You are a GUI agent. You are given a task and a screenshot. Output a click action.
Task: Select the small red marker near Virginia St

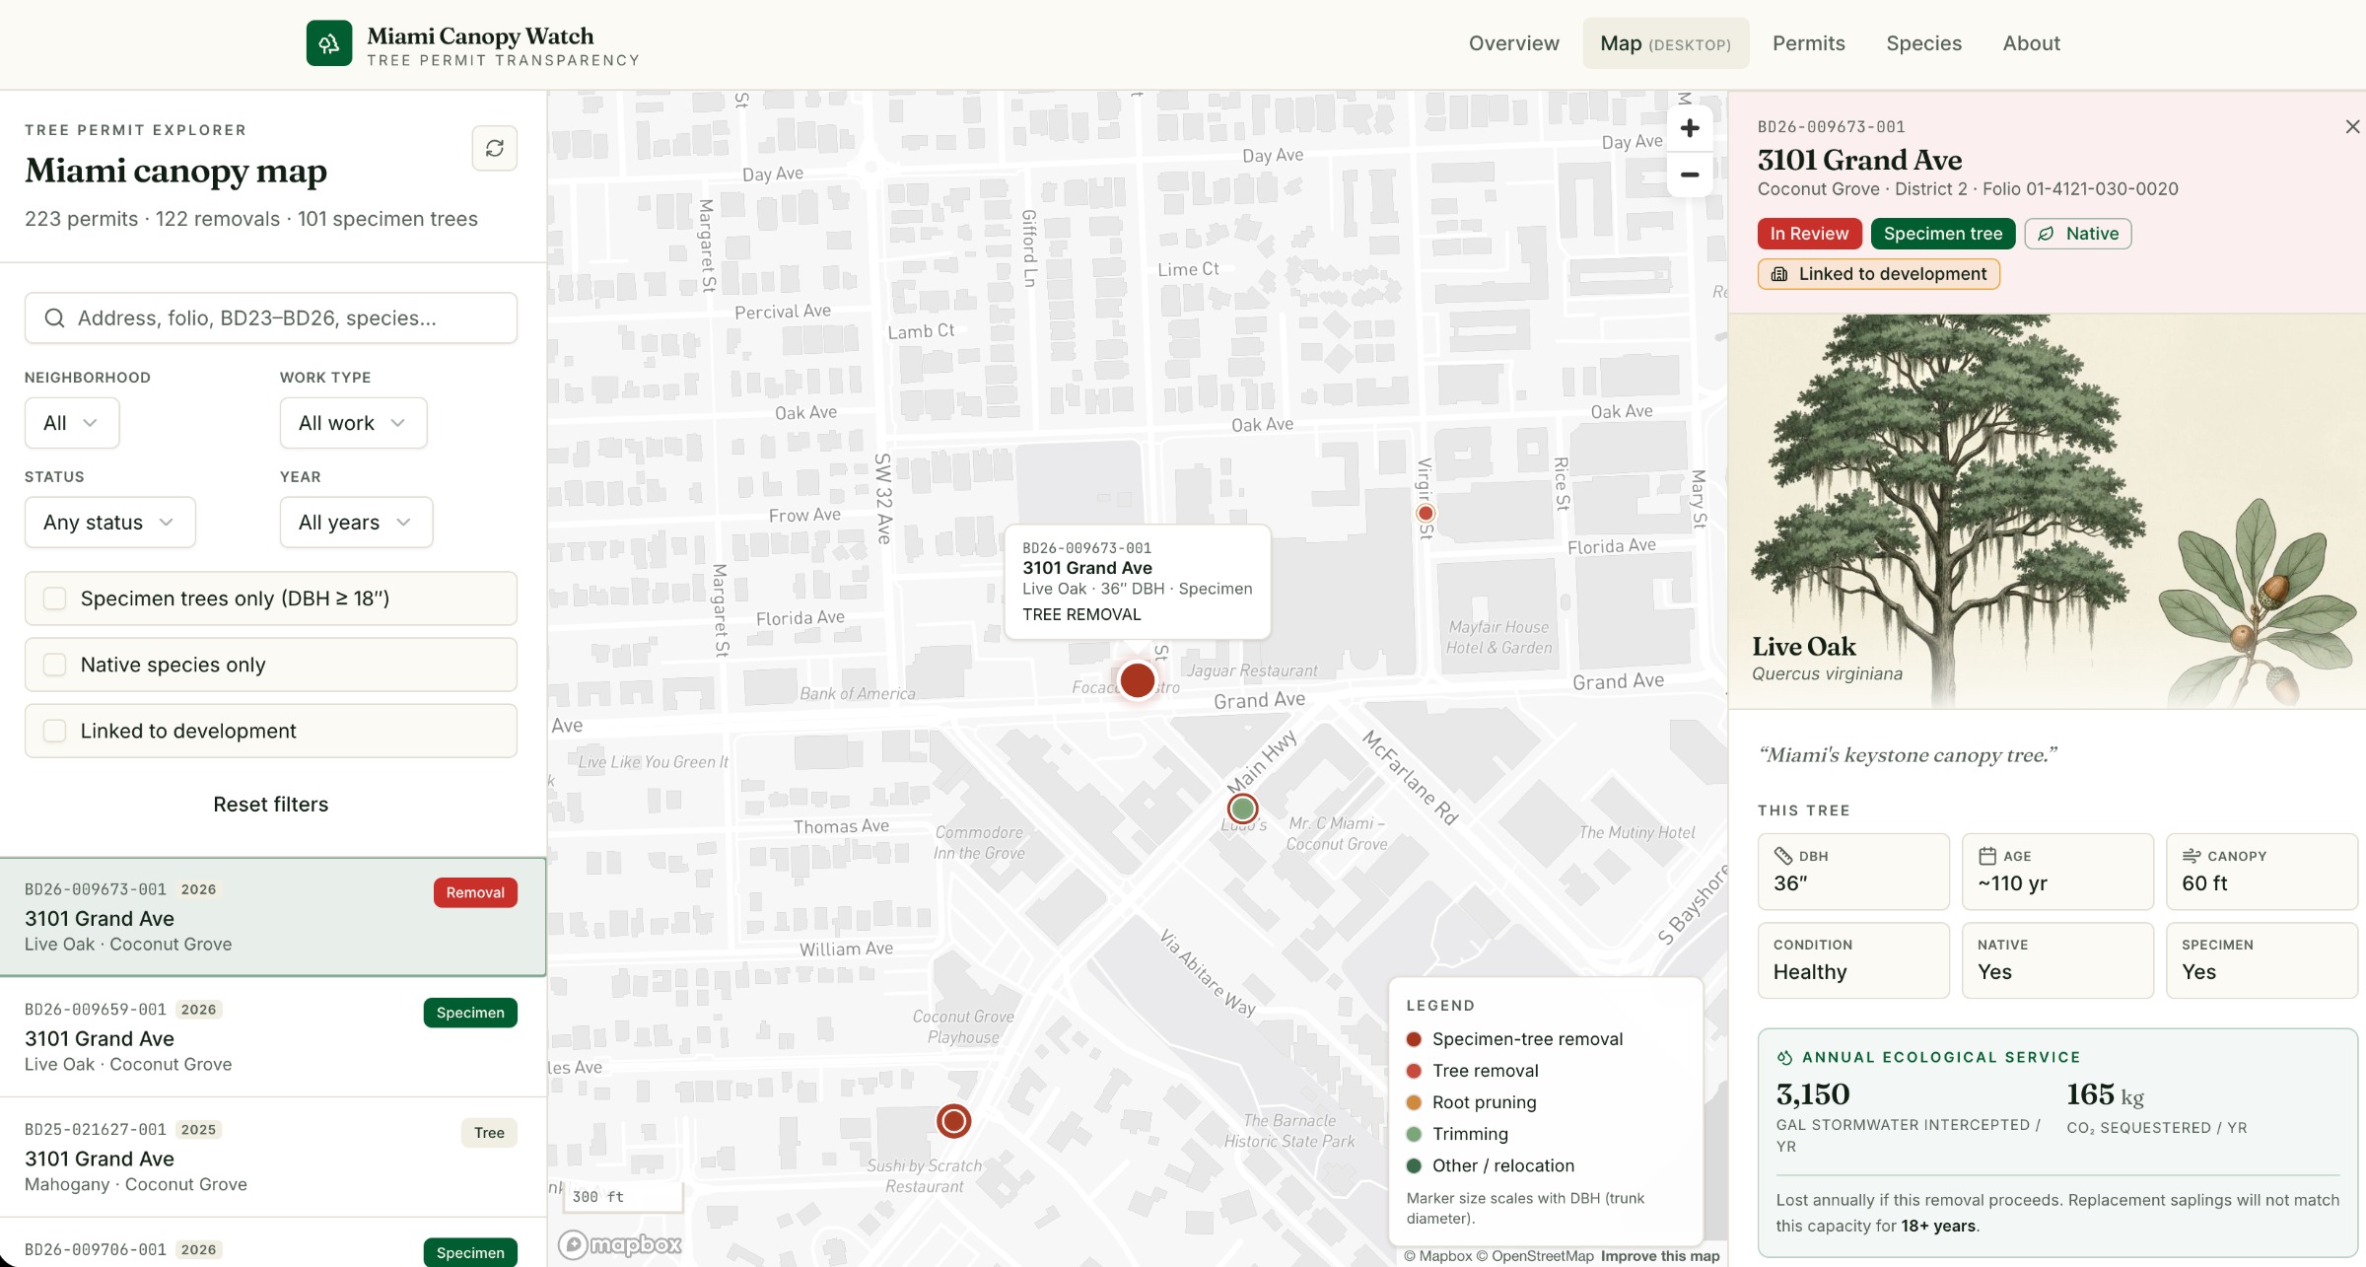1426,513
